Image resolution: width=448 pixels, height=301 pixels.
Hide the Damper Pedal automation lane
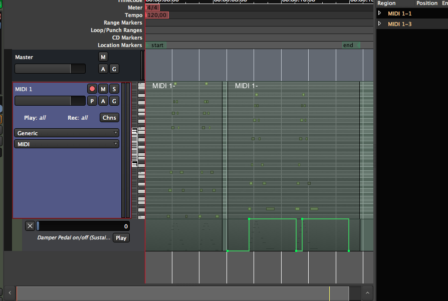click(30, 226)
